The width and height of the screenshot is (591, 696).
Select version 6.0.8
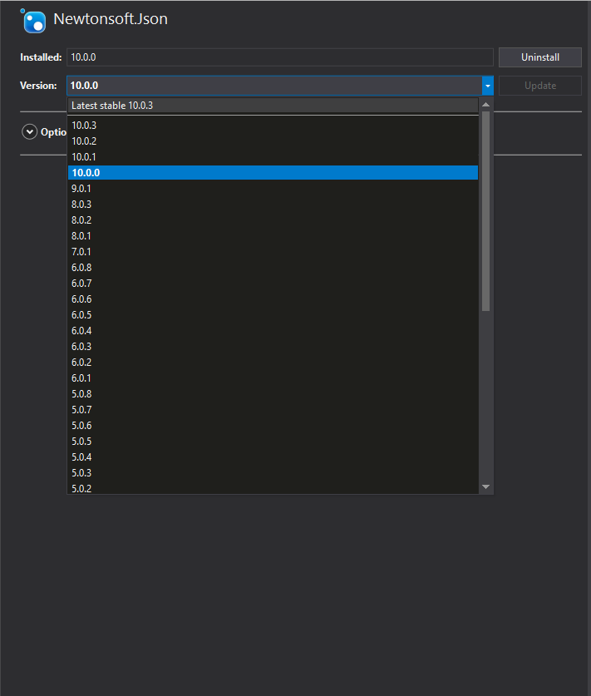[x=273, y=268]
